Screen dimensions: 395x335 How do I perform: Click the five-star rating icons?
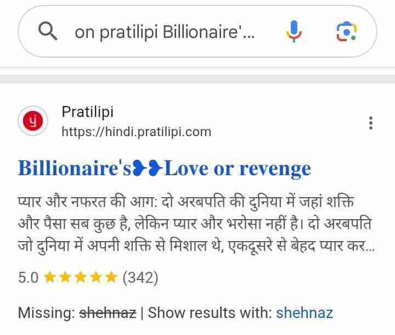80,277
